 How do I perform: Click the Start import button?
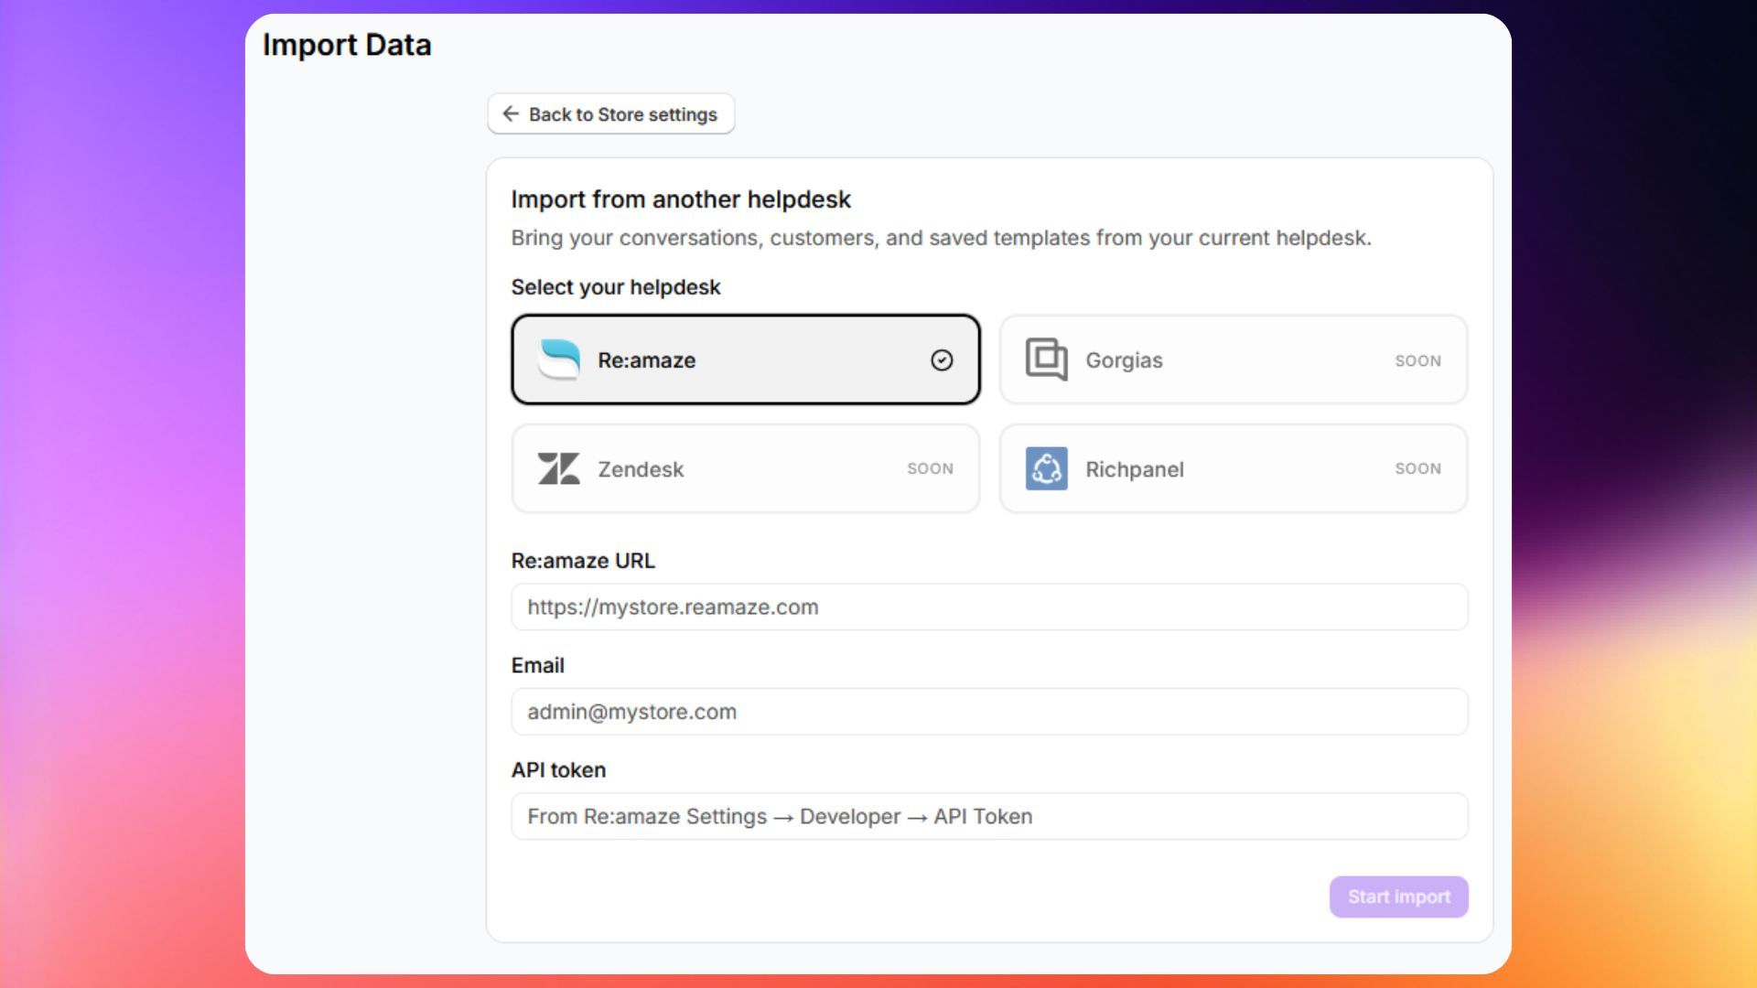[x=1398, y=897]
